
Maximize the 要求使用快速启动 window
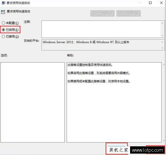[x=150, y=3]
